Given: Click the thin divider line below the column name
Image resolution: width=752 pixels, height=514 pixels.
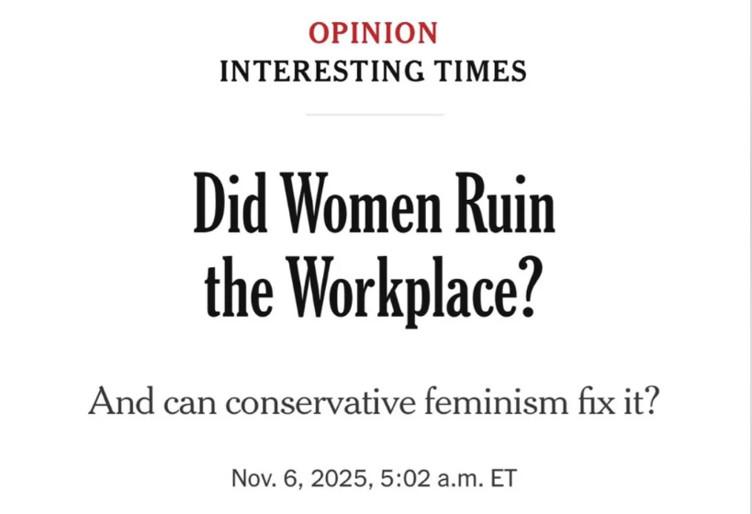Looking at the screenshot, I should 375,115.
